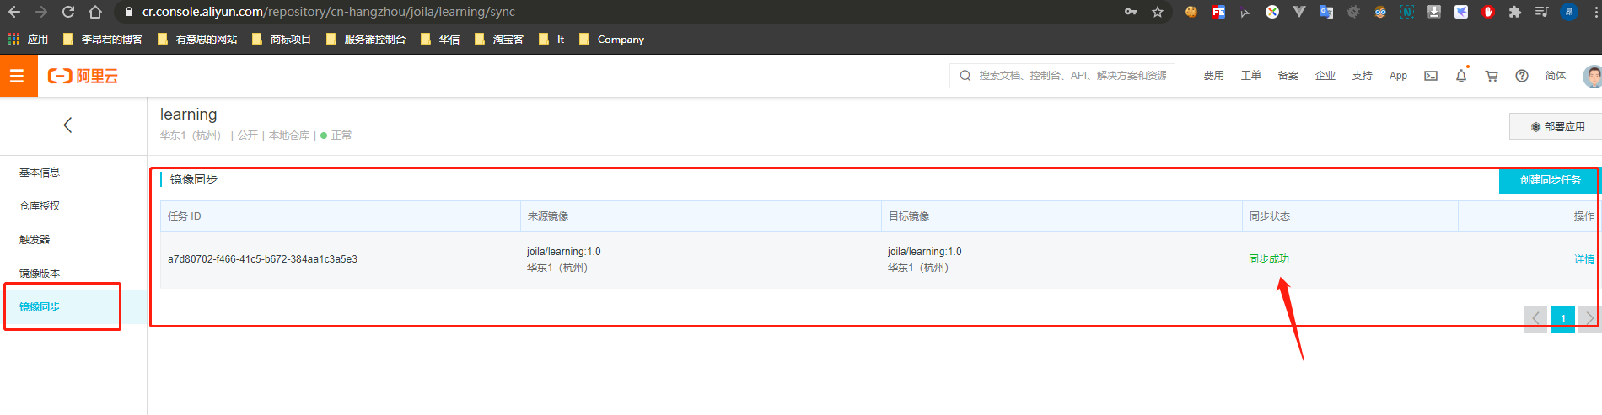Reload the page in browser
Viewport: 1602px width, 415px height.
click(x=68, y=12)
